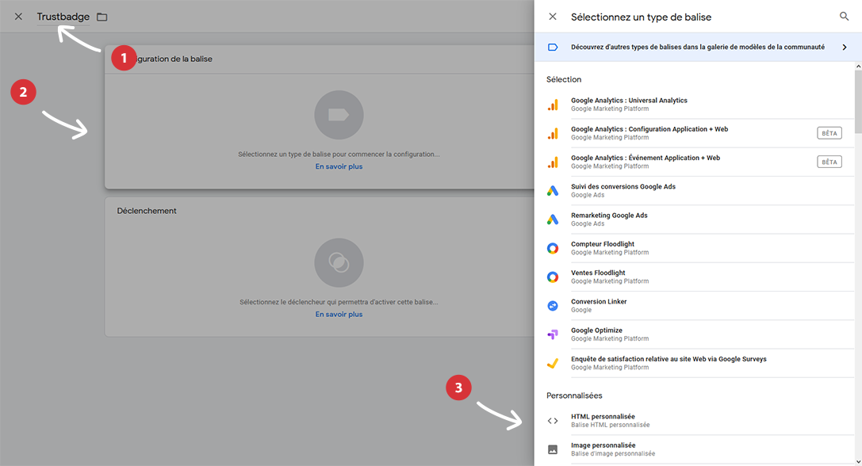This screenshot has height=466, width=862.
Task: Close the tag type selection panel
Action: tap(553, 17)
